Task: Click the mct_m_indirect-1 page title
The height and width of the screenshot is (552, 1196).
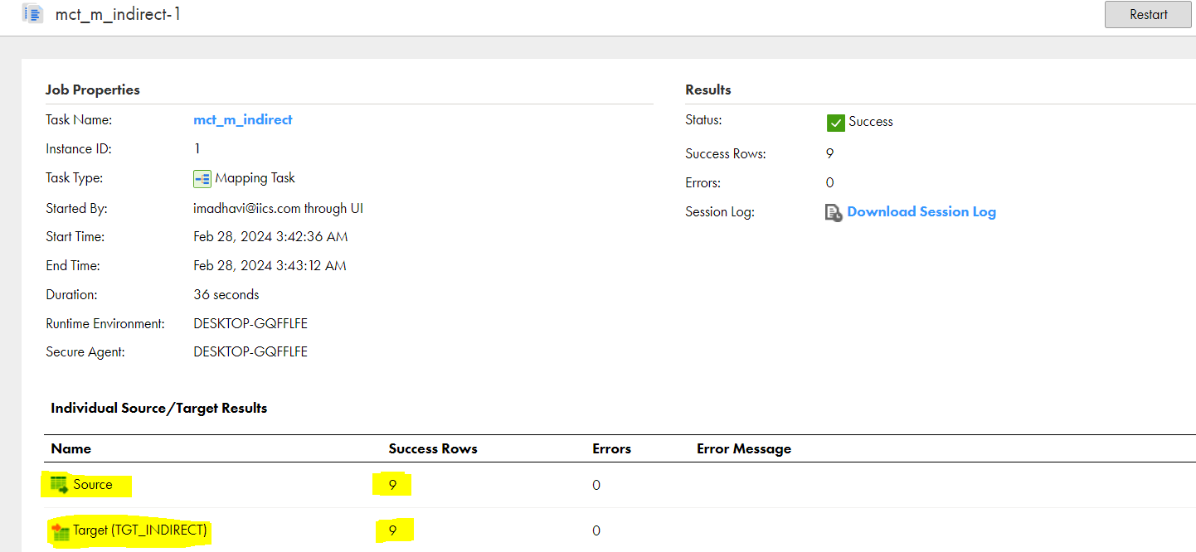Action: coord(118,14)
